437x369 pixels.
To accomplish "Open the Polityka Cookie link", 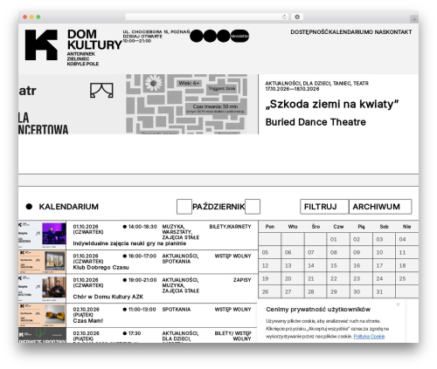I will click(x=369, y=337).
